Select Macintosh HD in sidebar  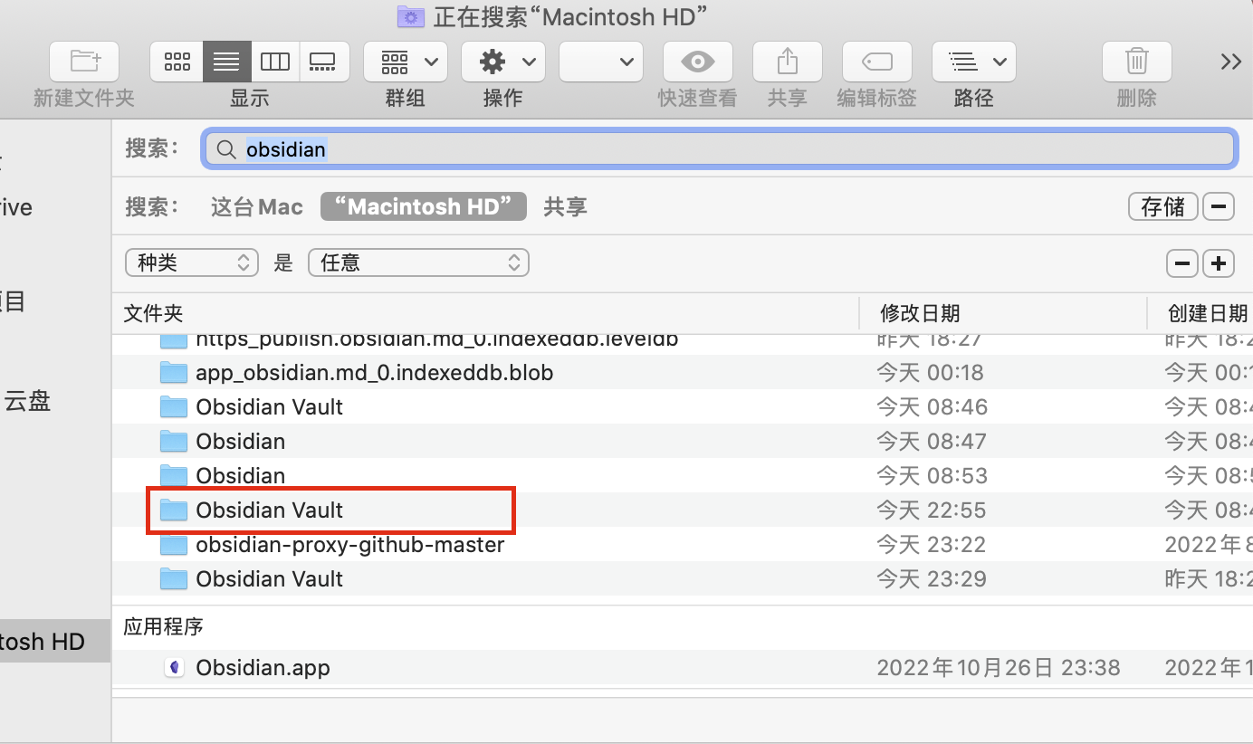click(x=54, y=642)
